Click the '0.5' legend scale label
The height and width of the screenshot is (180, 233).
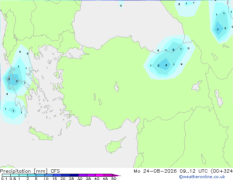(13, 179)
